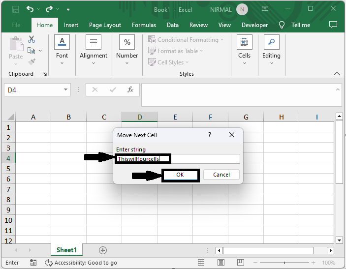Open the Review tab
Viewport: 346px width, 269px height.
coord(198,25)
